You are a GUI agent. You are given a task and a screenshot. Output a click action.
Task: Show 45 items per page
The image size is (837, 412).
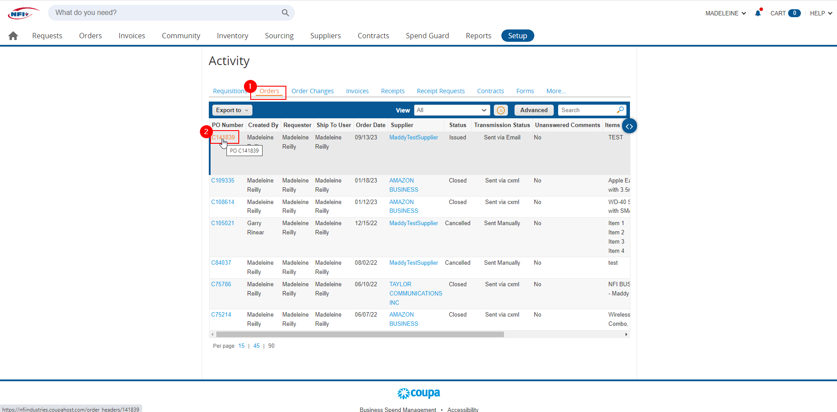(x=256, y=346)
